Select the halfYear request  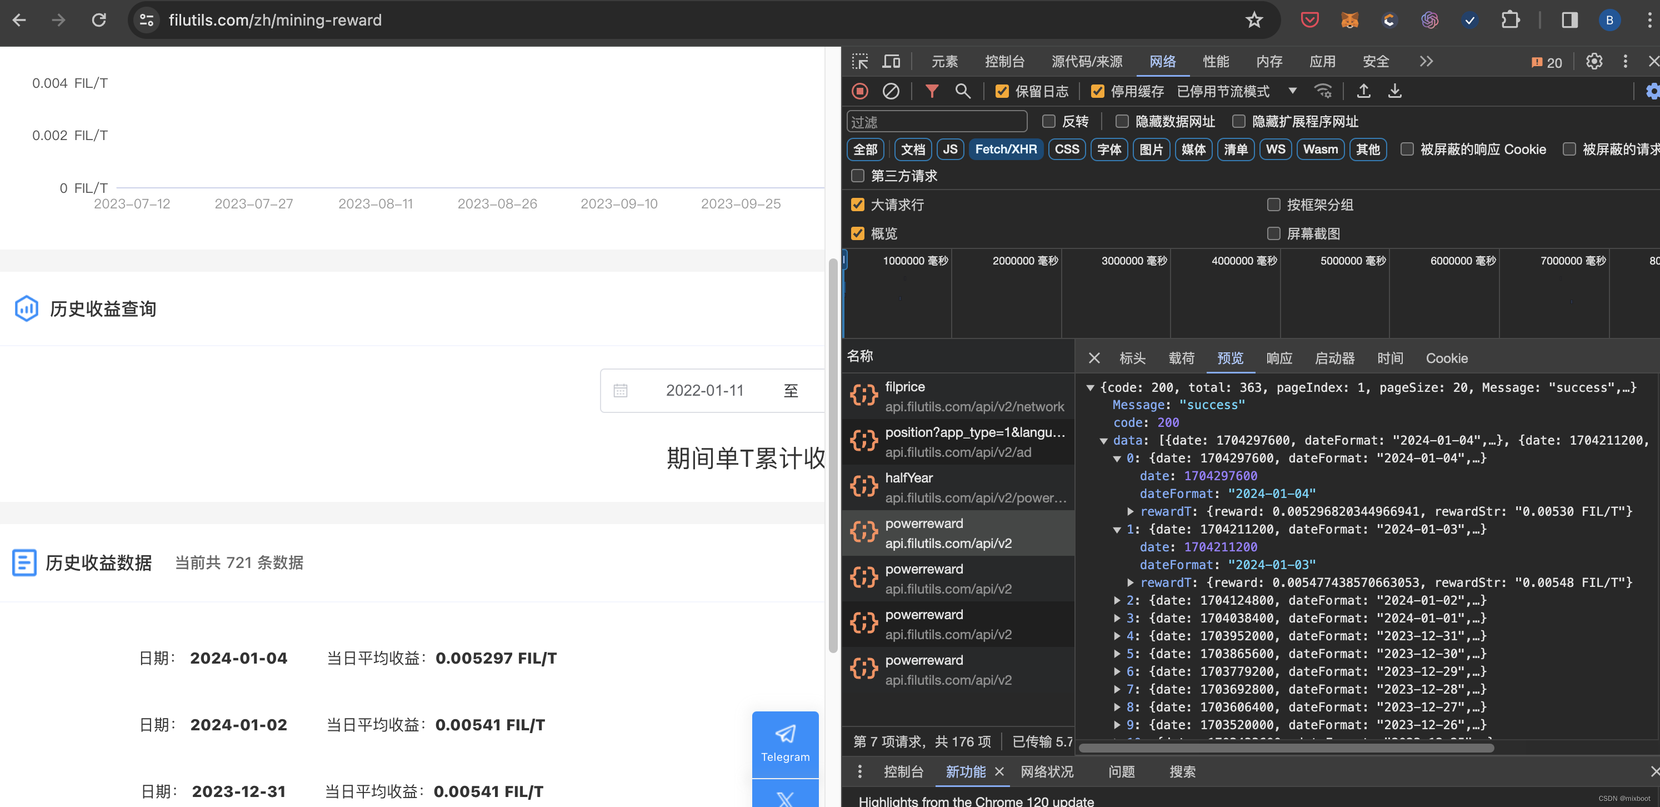958,487
